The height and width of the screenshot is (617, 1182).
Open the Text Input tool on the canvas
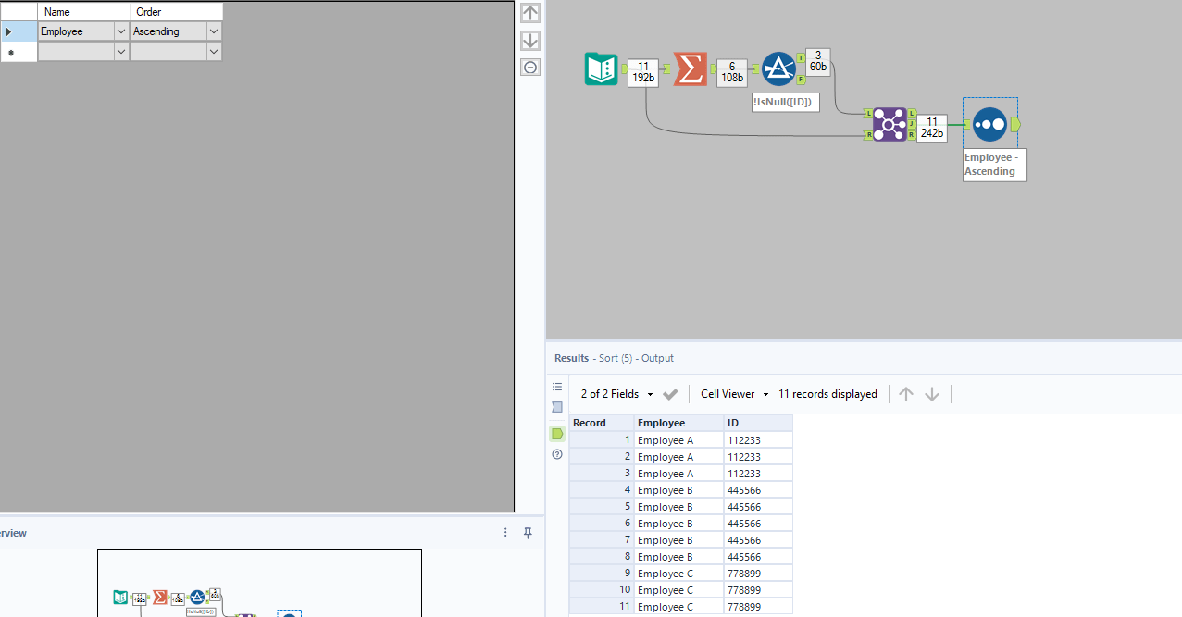(601, 68)
